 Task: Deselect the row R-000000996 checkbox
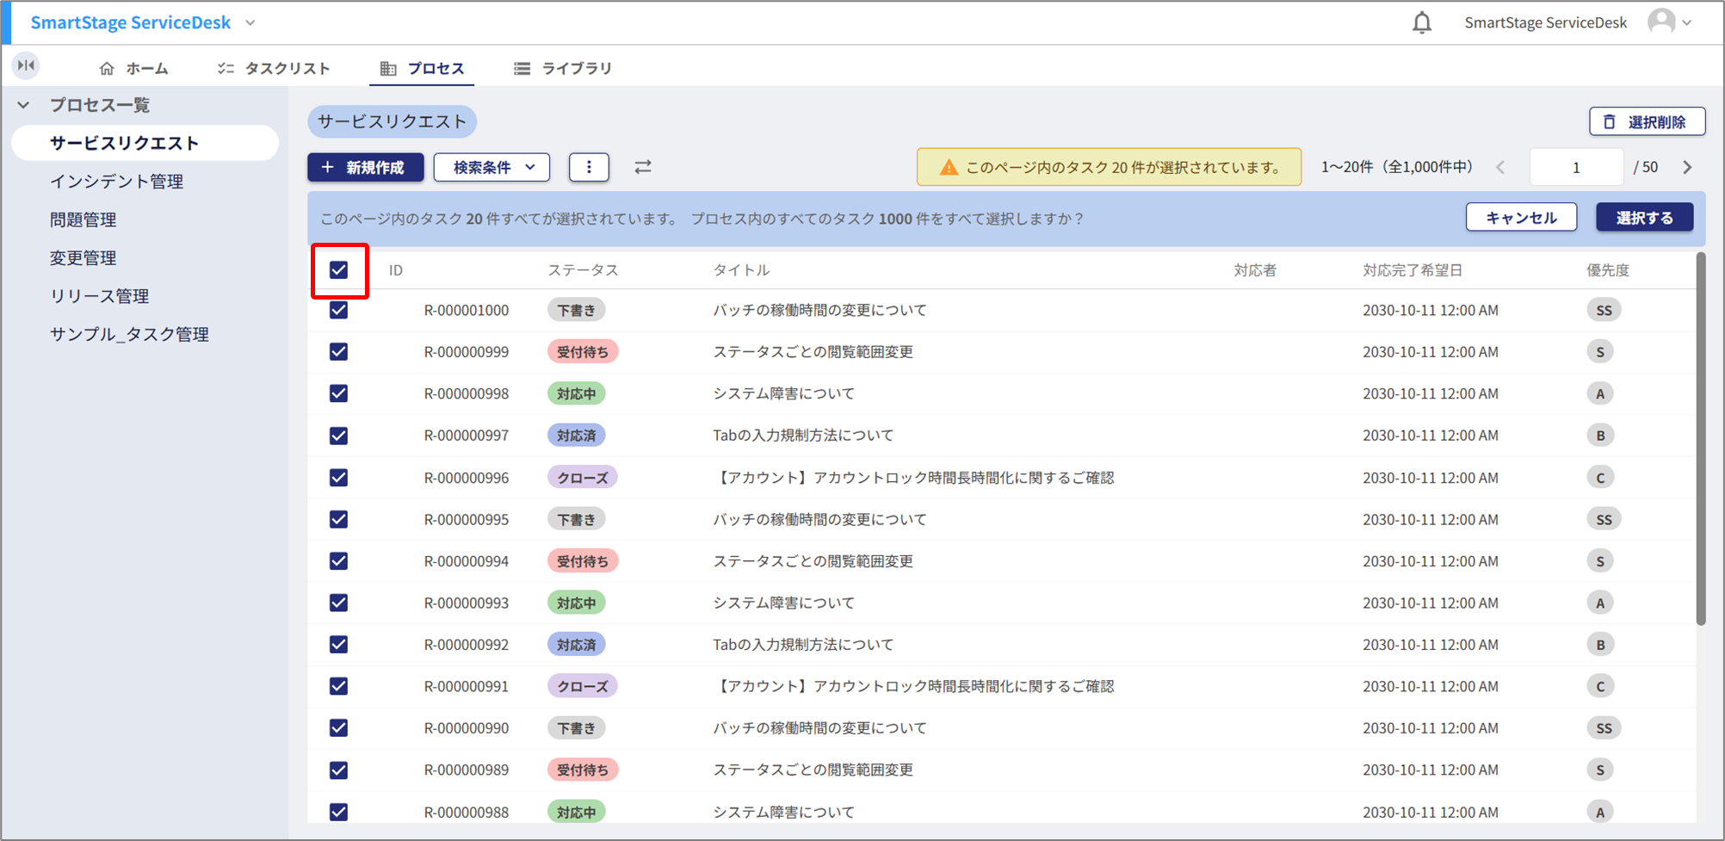pyautogui.click(x=339, y=478)
